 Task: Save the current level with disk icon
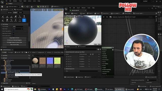(x=2, y=7)
